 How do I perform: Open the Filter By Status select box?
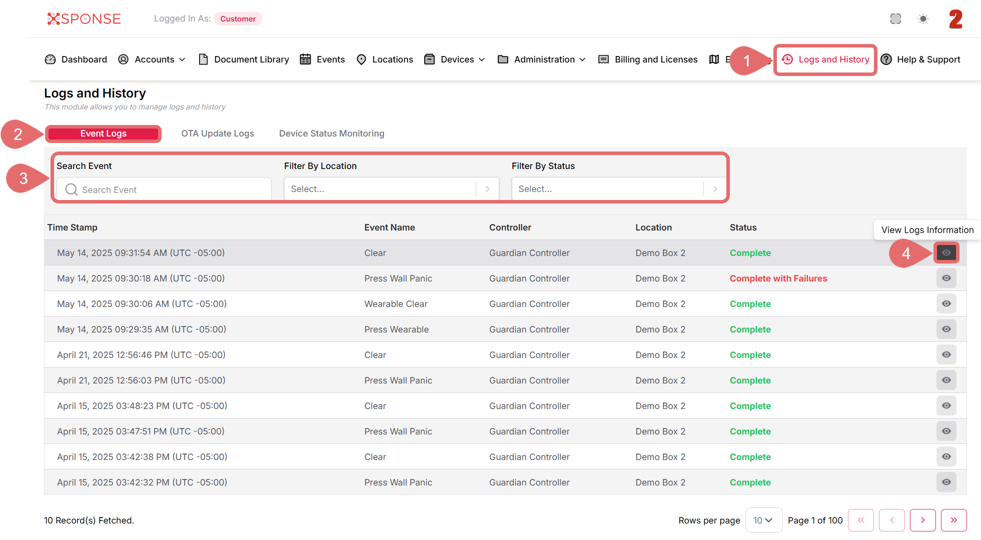click(618, 189)
